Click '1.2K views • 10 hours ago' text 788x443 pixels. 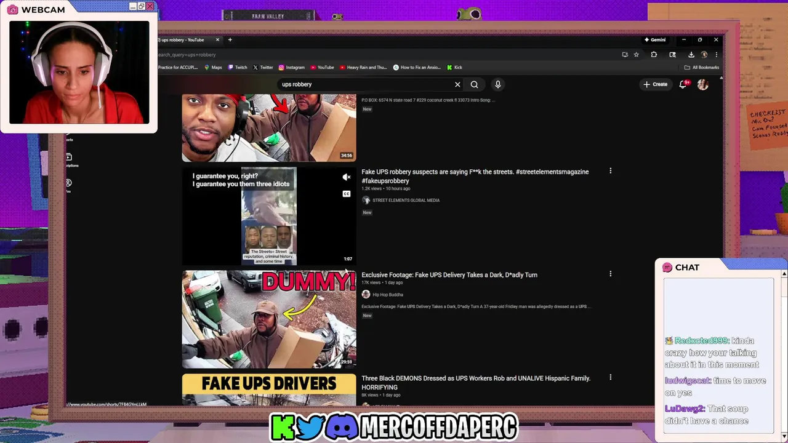click(x=386, y=188)
